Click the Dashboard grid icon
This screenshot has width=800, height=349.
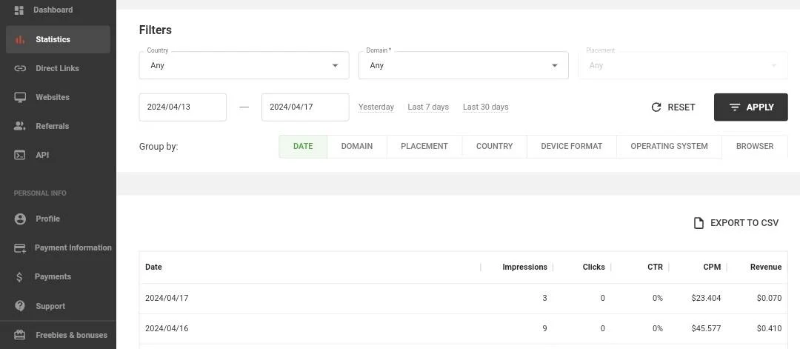(19, 10)
